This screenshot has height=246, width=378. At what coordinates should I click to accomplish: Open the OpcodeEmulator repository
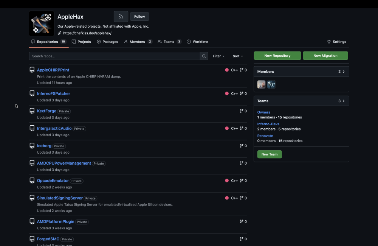tap(53, 181)
